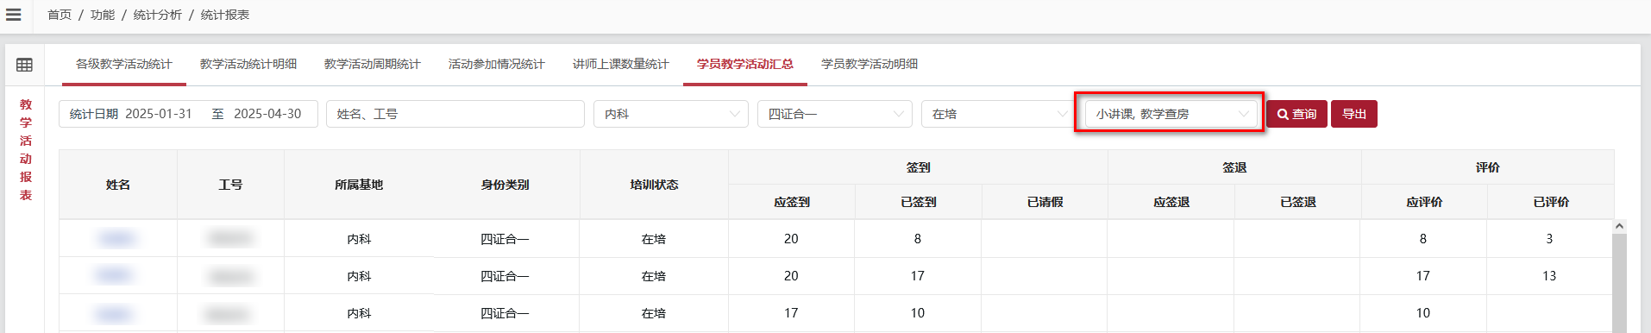Click 应签到 value 17 in third row
Image resolution: width=1651 pixels, height=333 pixels.
coord(791,313)
